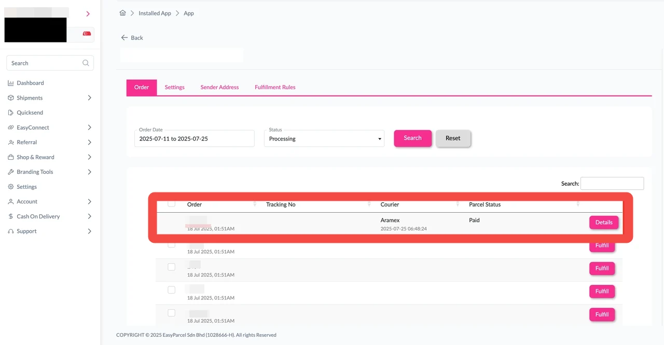The image size is (664, 345).
Task: Click inside the table Search field
Action: pos(612,183)
